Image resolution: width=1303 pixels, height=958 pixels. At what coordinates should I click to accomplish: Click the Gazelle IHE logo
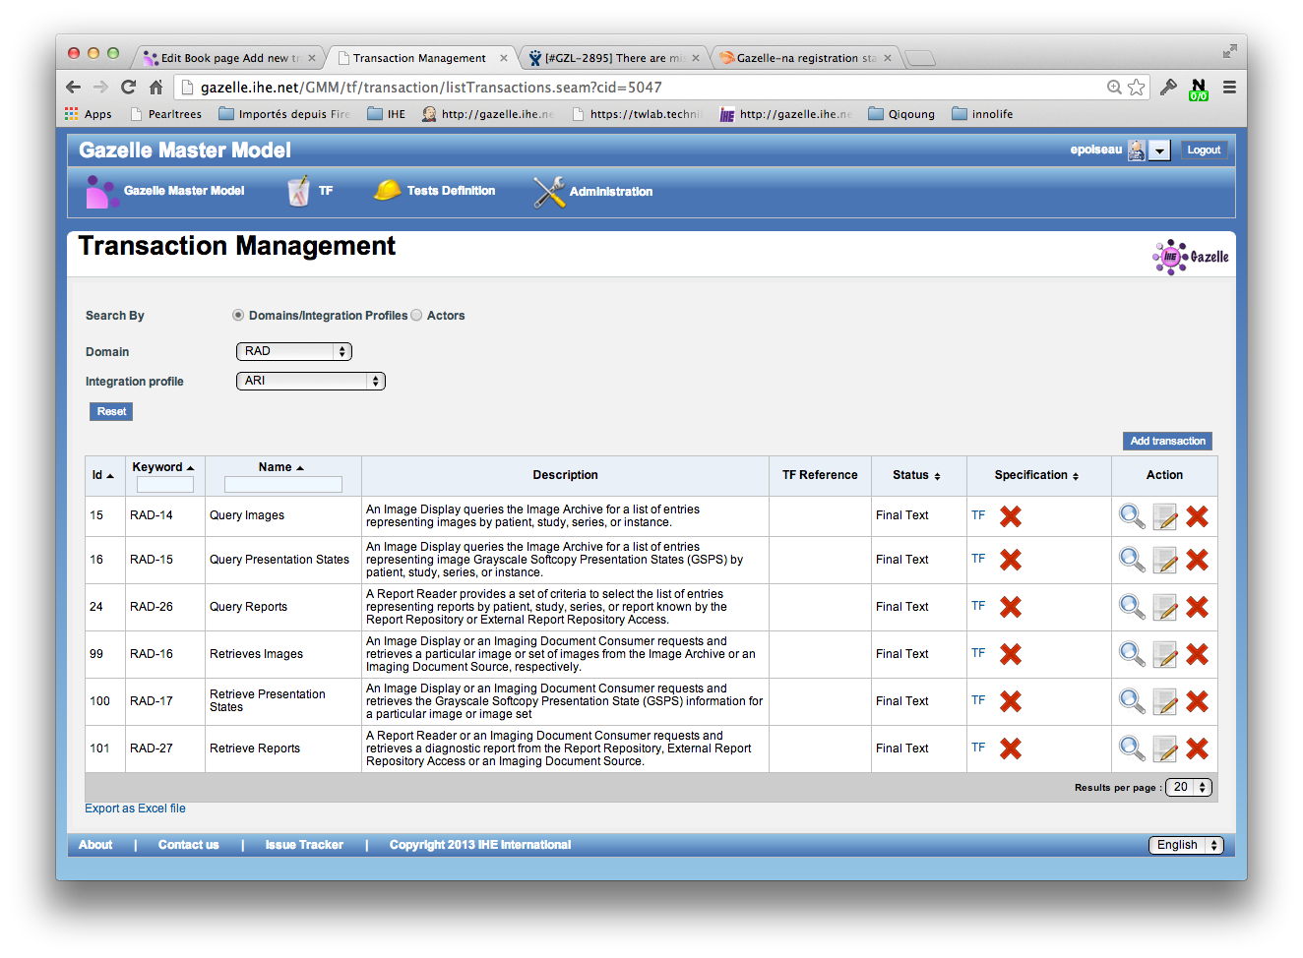[1191, 257]
